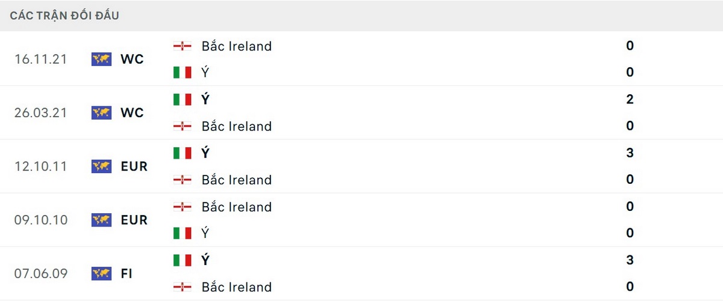
Task: Select the WC label of 16.11.21 match
Action: [x=132, y=59]
